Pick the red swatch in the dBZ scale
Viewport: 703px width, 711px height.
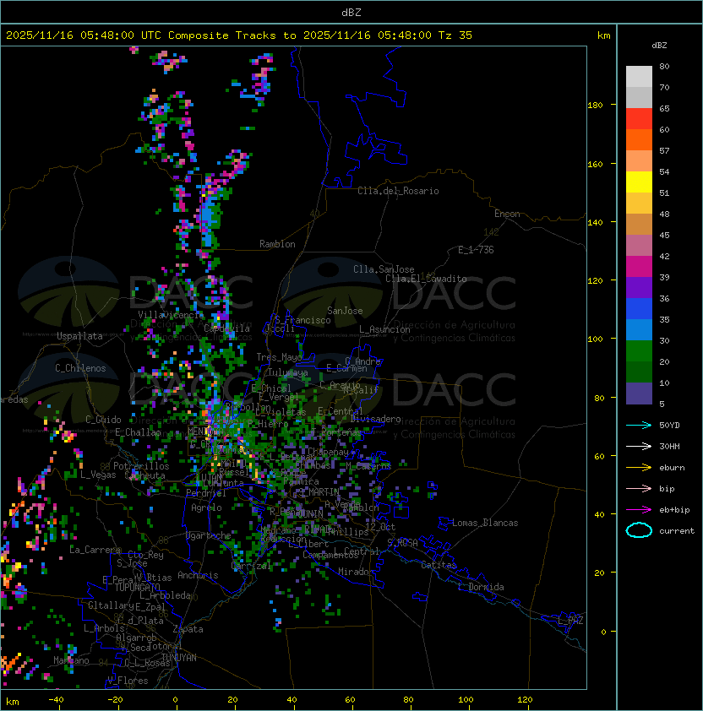(x=639, y=119)
